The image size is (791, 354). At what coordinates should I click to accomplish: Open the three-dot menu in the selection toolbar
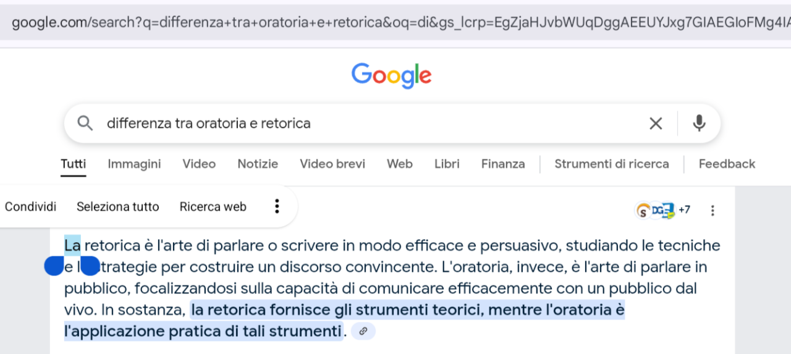click(x=277, y=206)
